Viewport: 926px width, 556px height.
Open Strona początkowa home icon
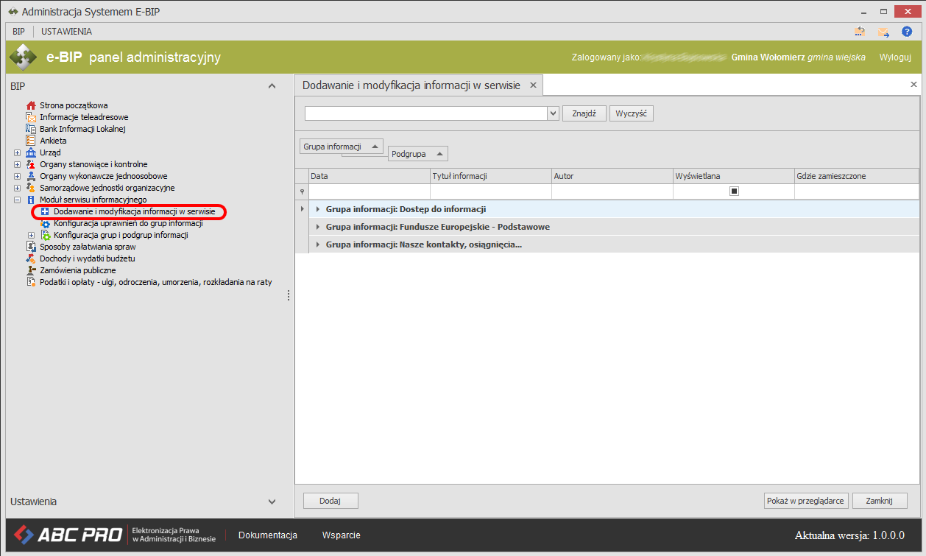coord(31,105)
